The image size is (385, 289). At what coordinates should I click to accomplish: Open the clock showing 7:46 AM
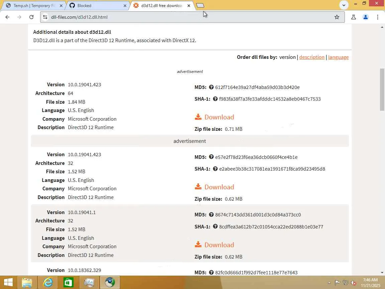pyautogui.click(x=370, y=283)
